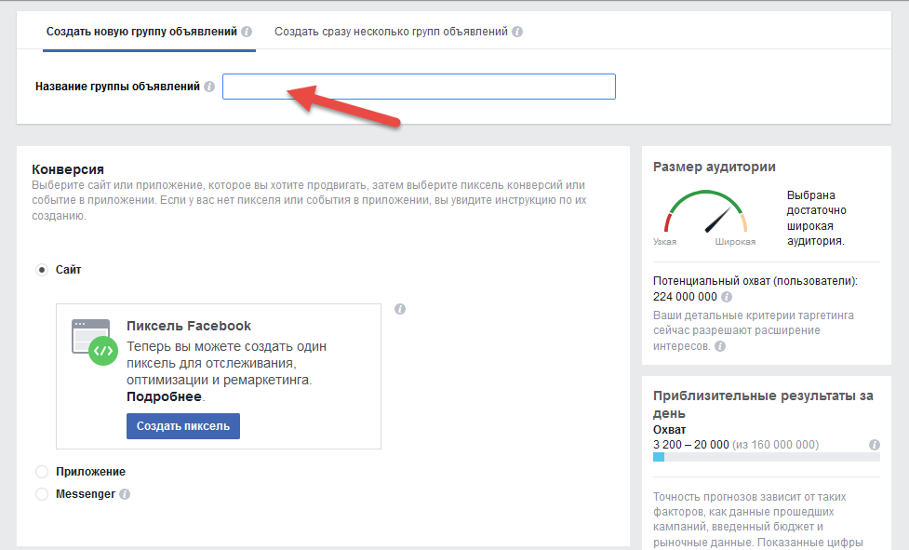Click info icon beside 'Создать новую группу объявлений'

247,32
